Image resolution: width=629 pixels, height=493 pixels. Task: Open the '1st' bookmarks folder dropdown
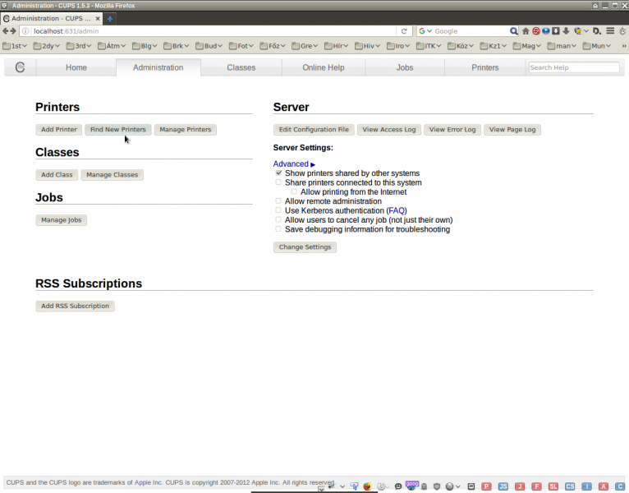coord(15,46)
